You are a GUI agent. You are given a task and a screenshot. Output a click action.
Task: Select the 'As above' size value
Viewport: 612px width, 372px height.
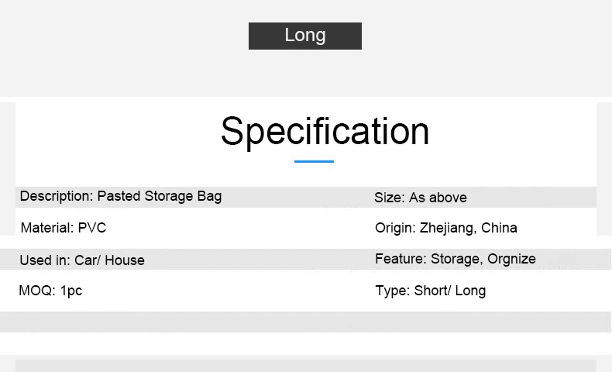point(438,198)
